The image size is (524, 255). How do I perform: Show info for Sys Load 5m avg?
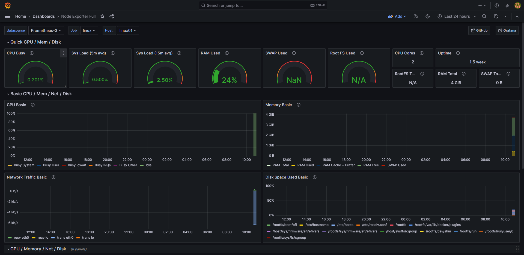(113, 53)
